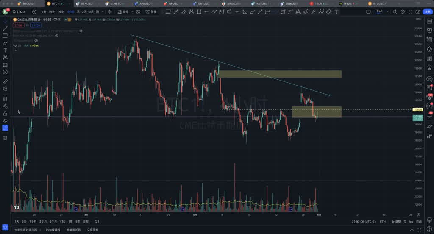Open the Pine编辑器 tab
The image size is (434, 234).
53,230
